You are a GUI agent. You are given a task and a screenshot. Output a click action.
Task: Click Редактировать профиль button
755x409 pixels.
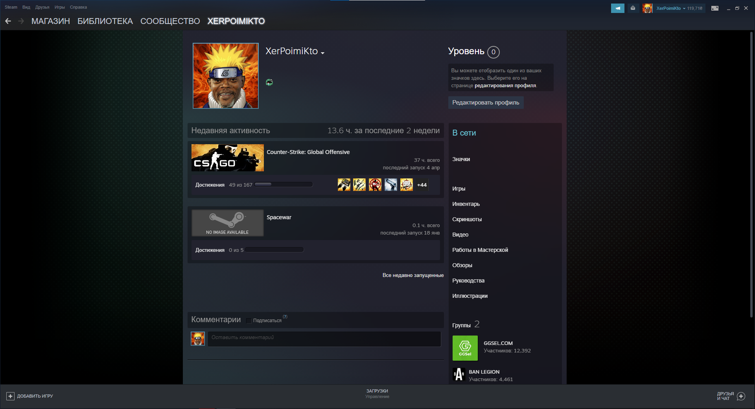tap(486, 103)
